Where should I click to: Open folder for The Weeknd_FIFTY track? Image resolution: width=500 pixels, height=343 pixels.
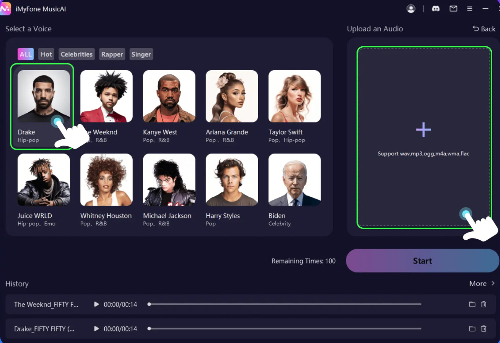(x=472, y=305)
